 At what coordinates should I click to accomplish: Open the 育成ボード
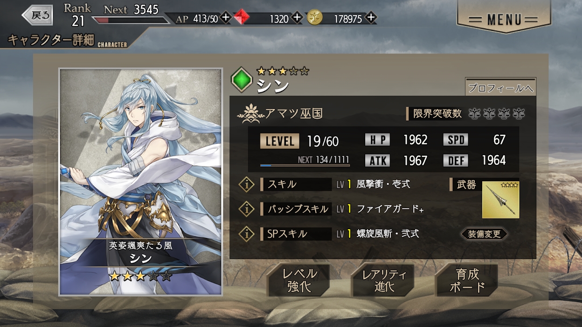467,280
